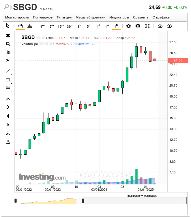
Task: Select 30 minute timeframe
Action: click(70, 26)
